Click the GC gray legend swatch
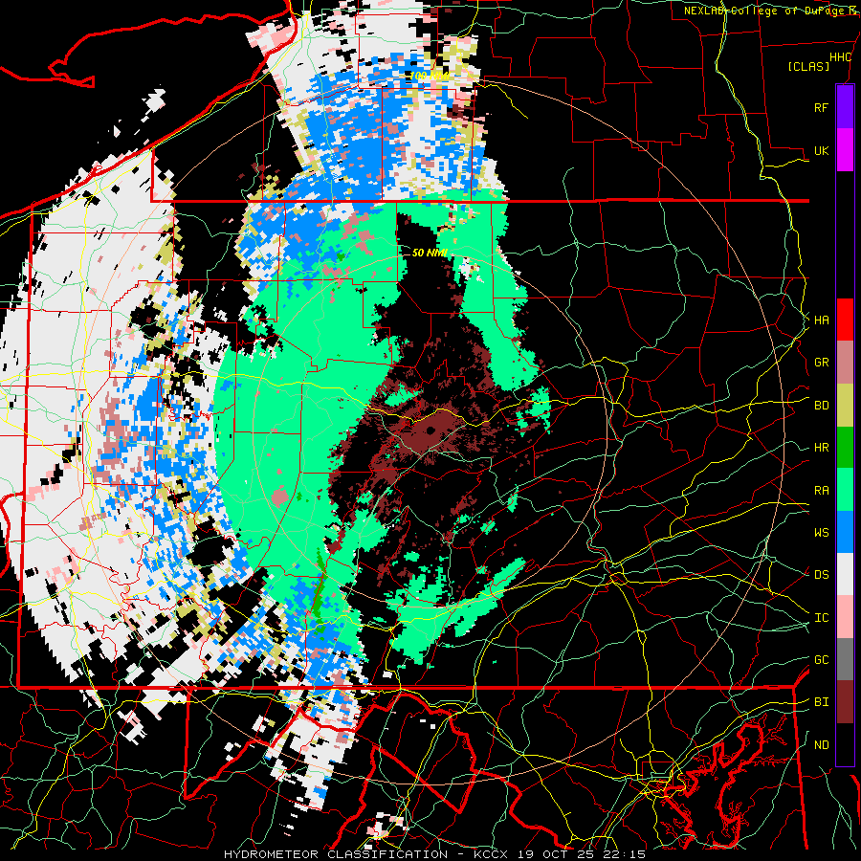This screenshot has height=861, width=861. click(845, 659)
